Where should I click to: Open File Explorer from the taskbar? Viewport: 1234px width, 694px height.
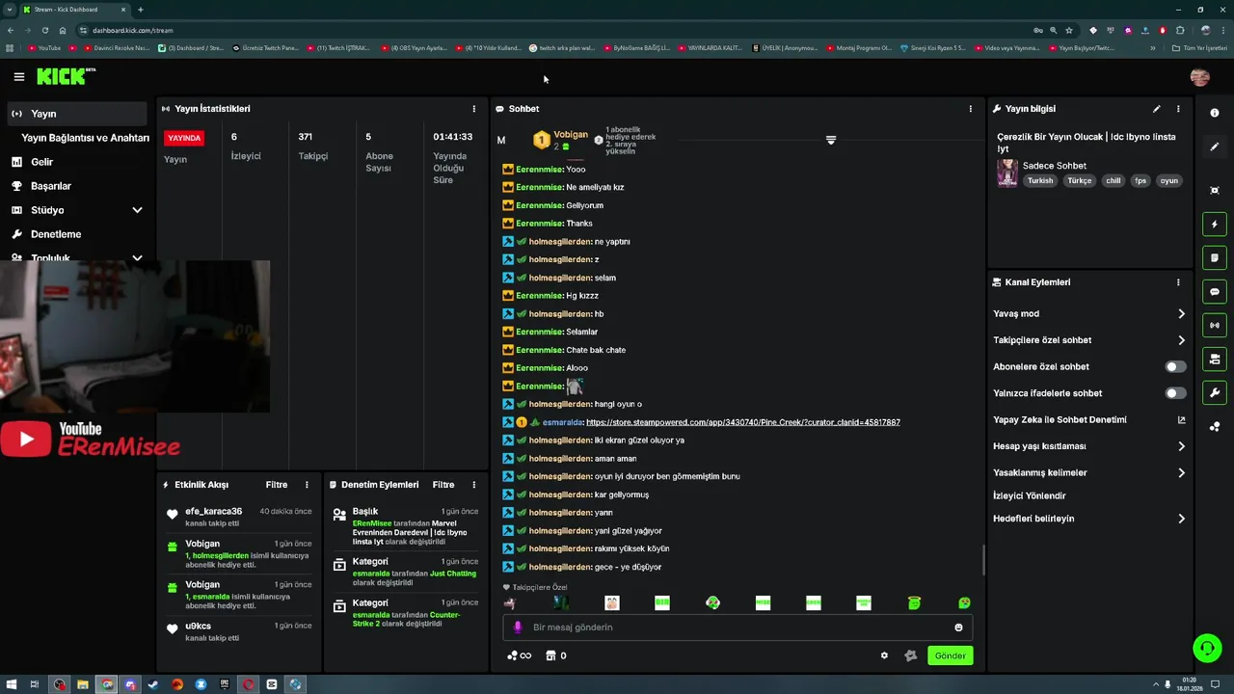point(83,684)
